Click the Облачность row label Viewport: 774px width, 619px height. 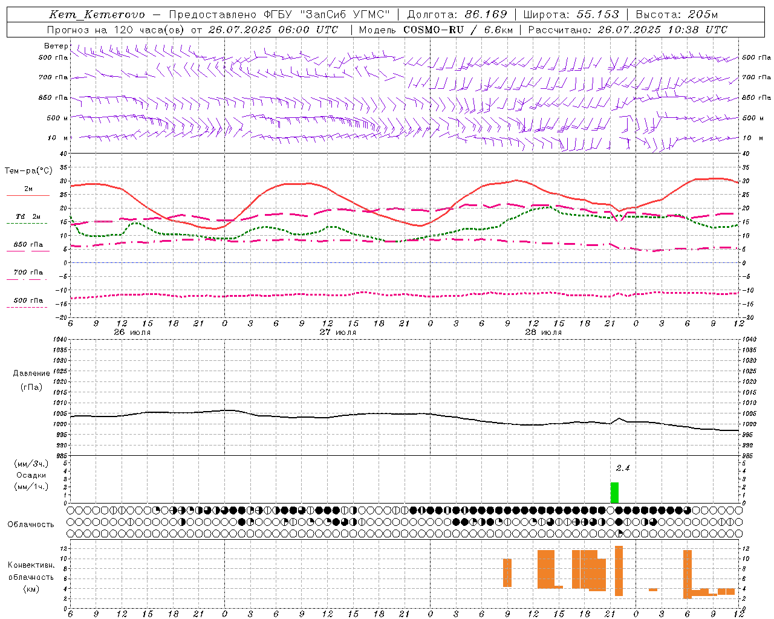[x=31, y=524]
